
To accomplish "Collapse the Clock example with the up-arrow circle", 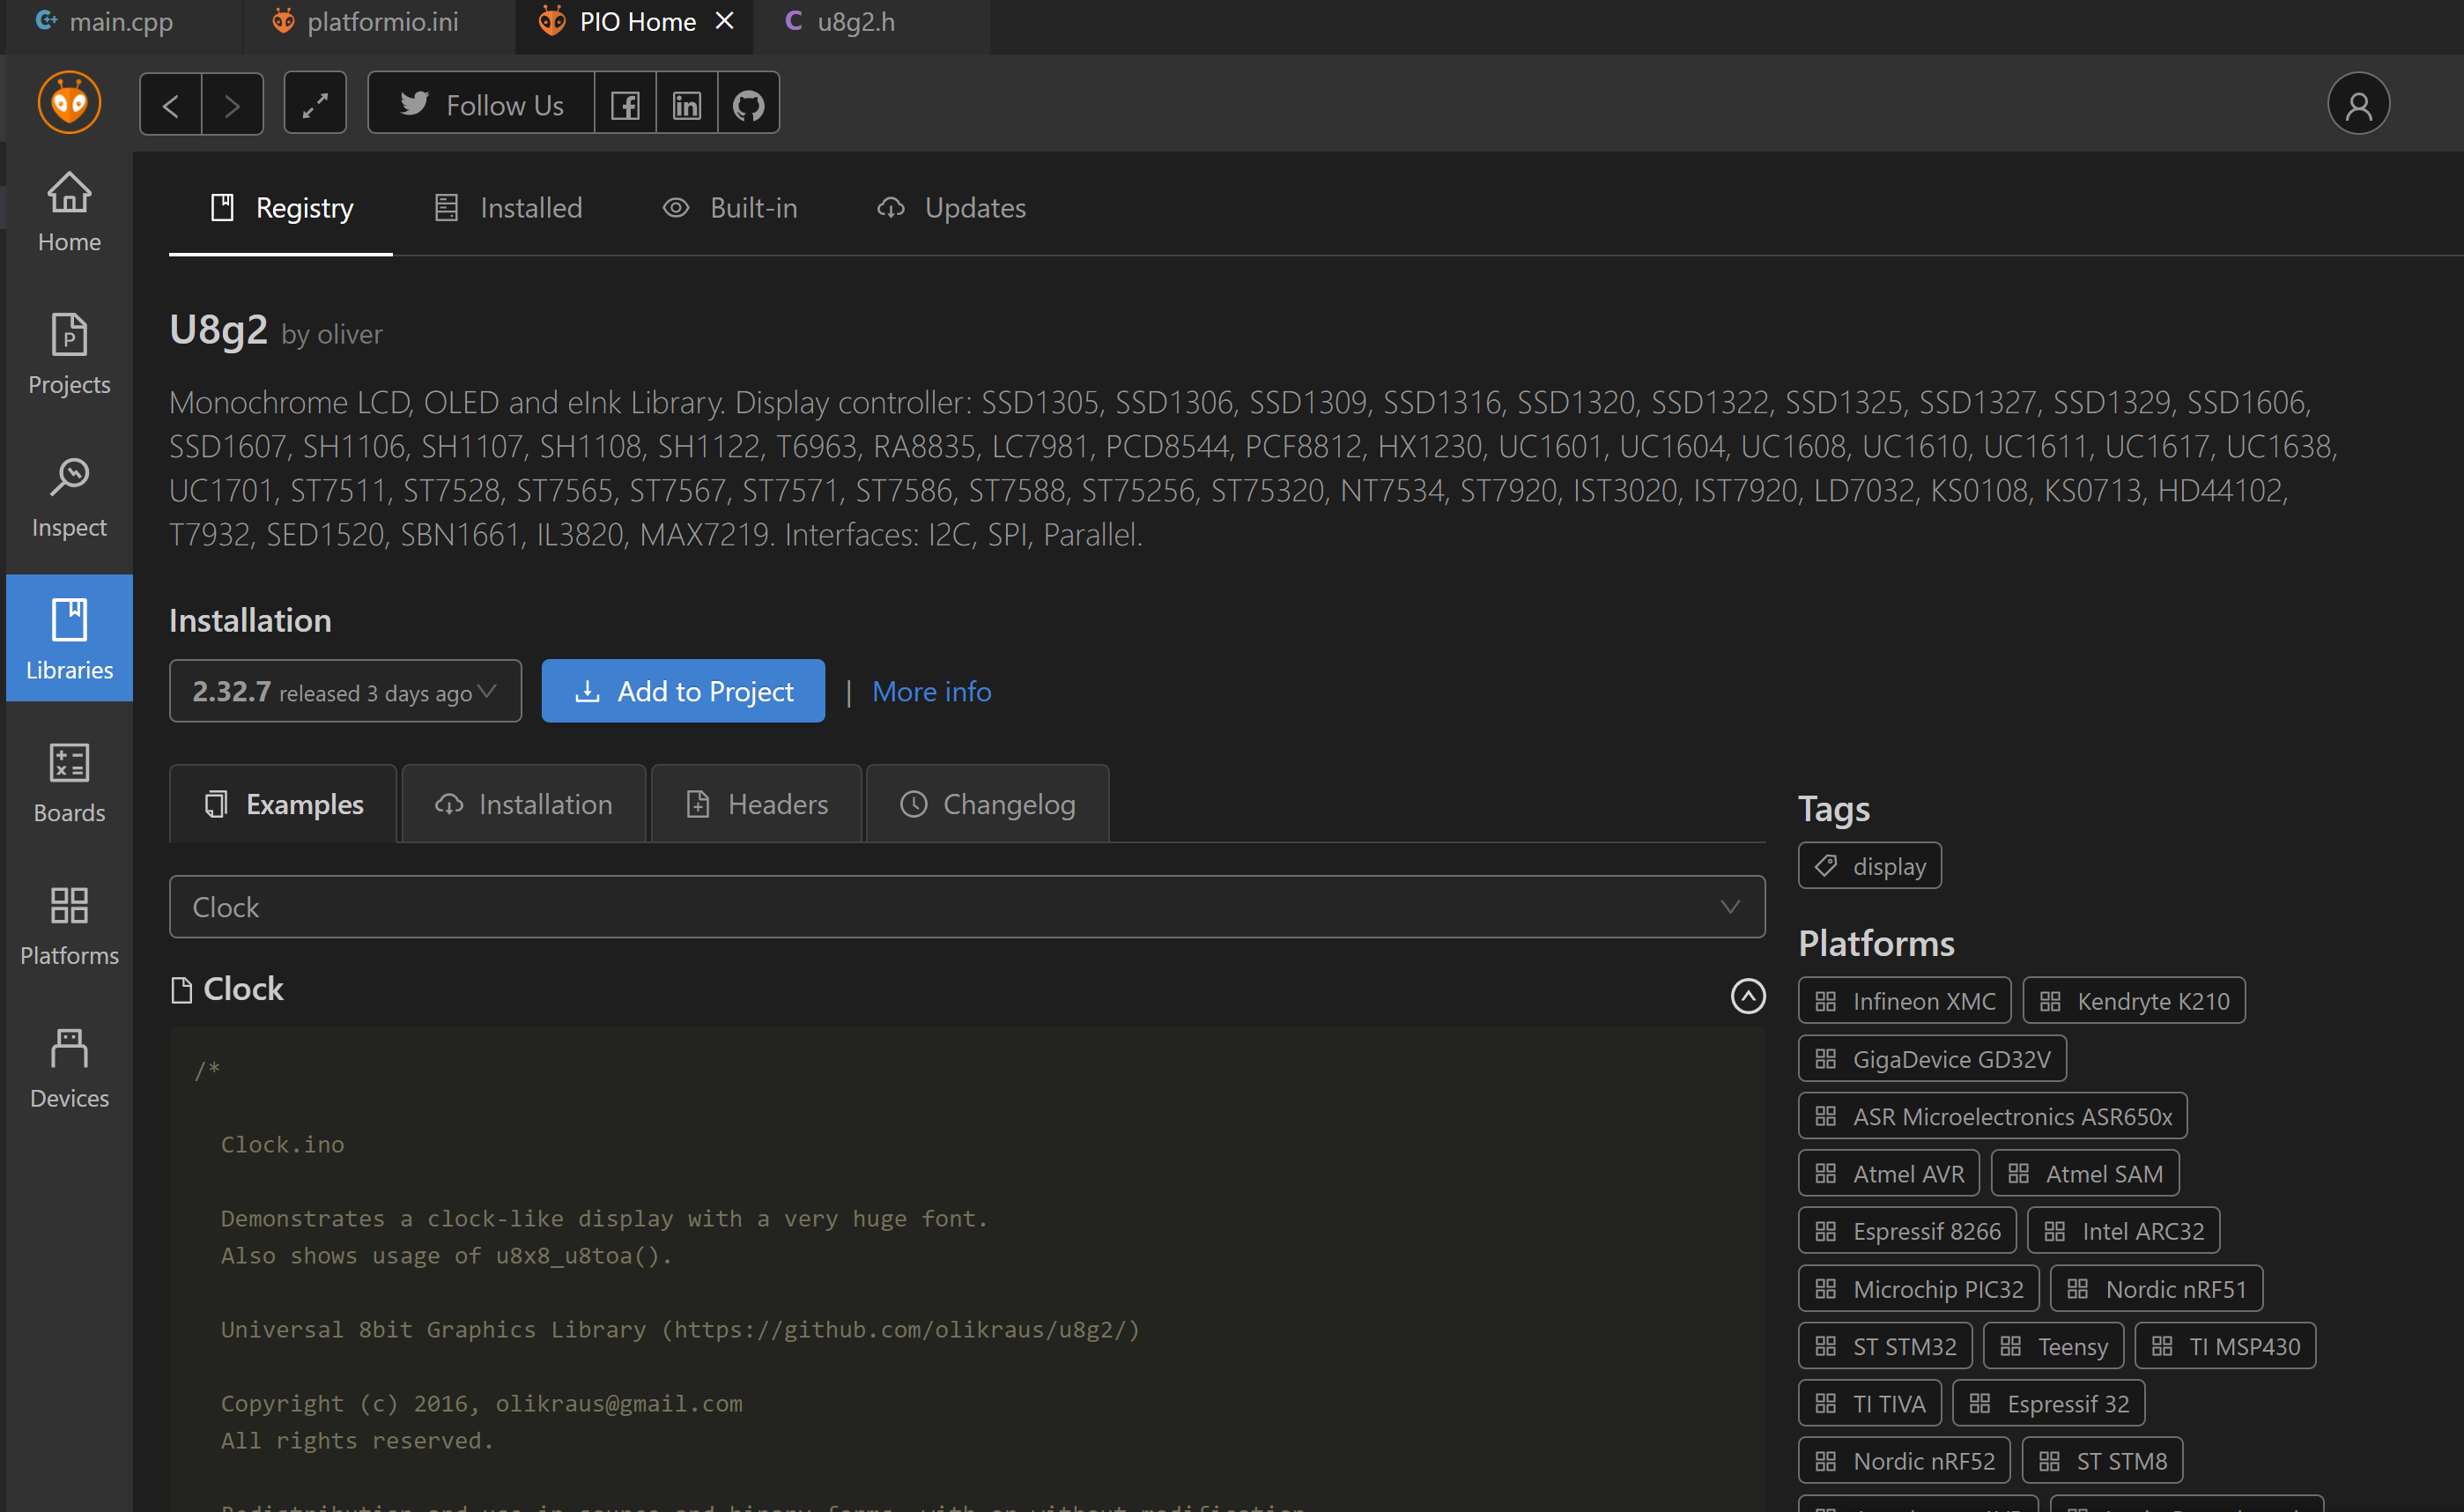I will pos(1747,996).
